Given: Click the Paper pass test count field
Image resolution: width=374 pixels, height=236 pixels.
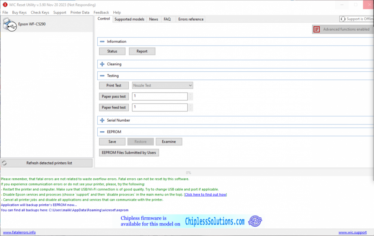Looking at the screenshot, I should tap(160, 96).
